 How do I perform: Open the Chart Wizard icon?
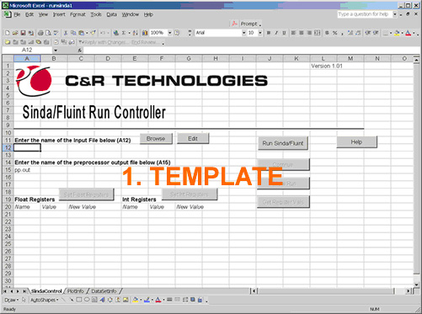pyautogui.click(x=145, y=33)
